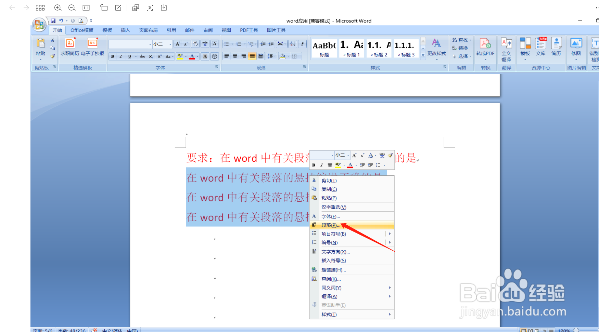Image resolution: width=599 pixels, height=332 pixels.
Task: Open the 项目符号(B) submenu
Action: 352,234
